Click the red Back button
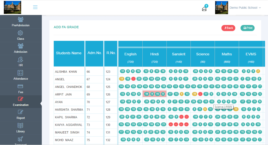 [x=228, y=28]
